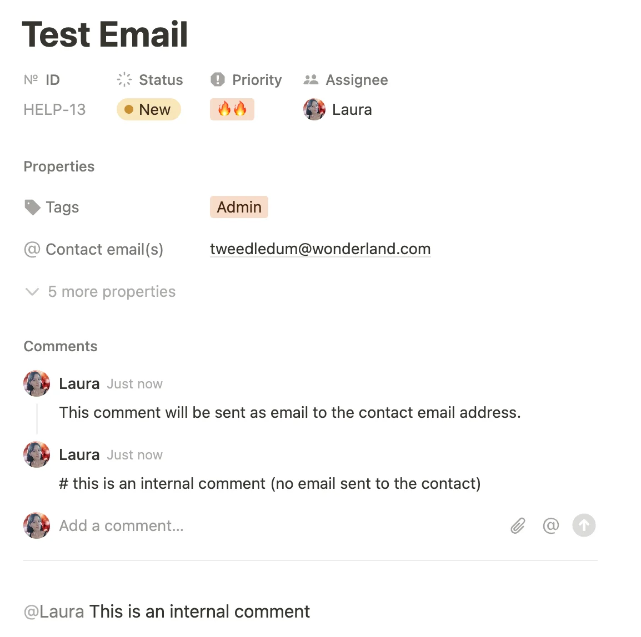Screen dimensions: 641x637
Task: Open the fire emoji priority selector
Action: tap(232, 110)
